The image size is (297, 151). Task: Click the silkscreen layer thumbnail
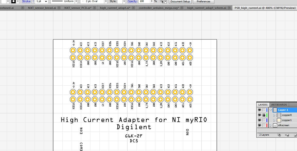click(275, 125)
